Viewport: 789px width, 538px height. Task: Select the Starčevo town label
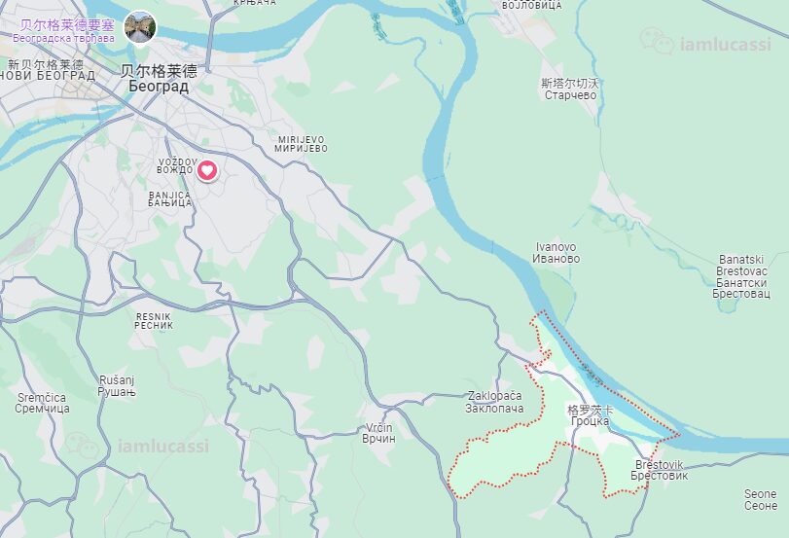[570, 90]
